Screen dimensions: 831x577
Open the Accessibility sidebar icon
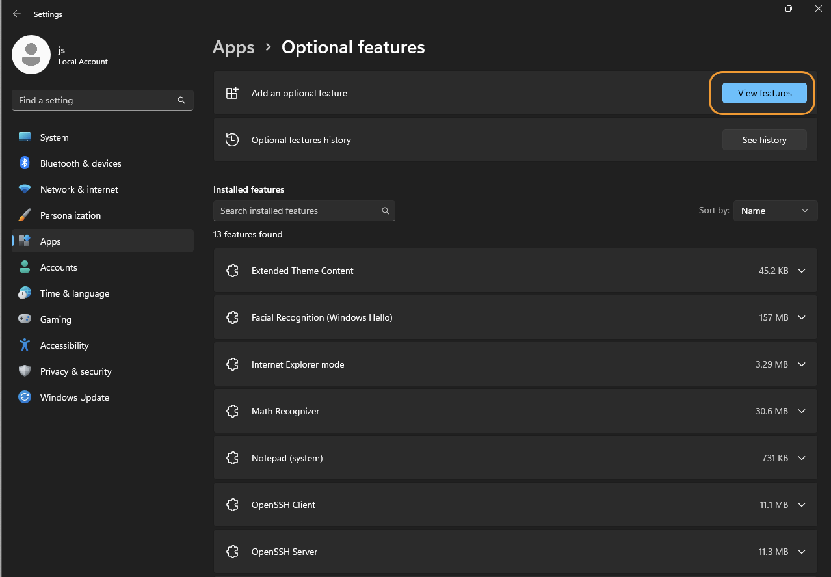[25, 345]
